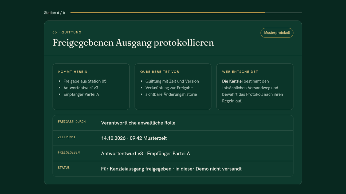The width and height of the screenshot is (346, 194).
Task: Click the heading 'Freigegebenen Ausgang protokollieren'
Action: pyautogui.click(x=133, y=43)
